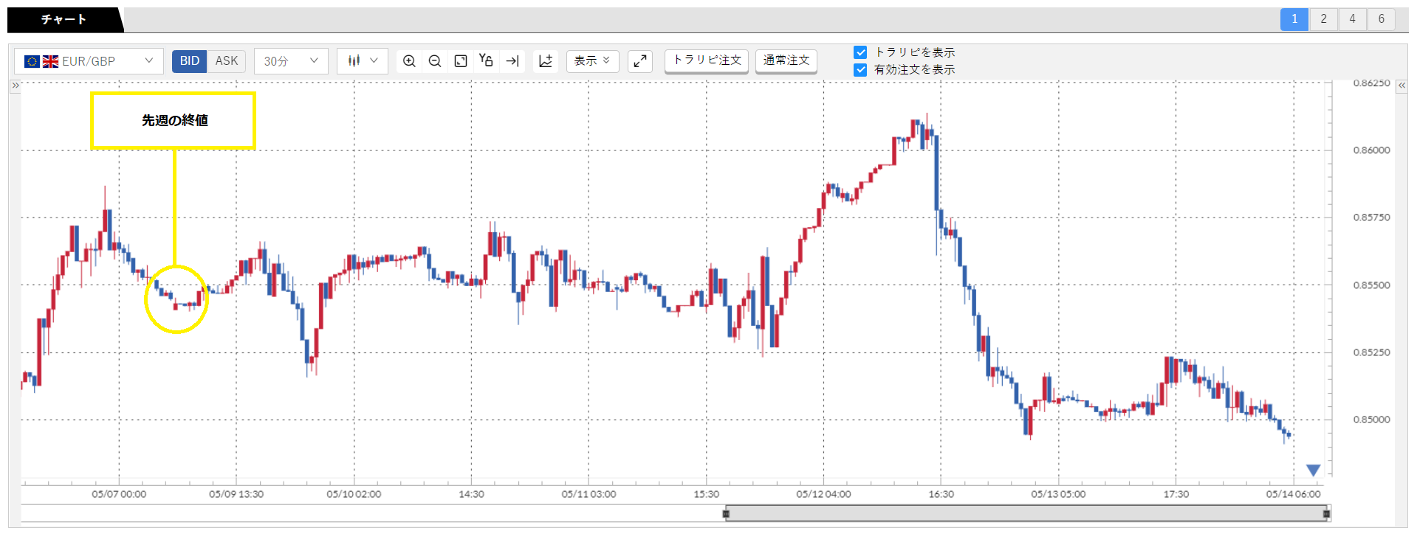Click the 通常注文 button
Image resolution: width=1417 pixels, height=536 pixels.
tap(786, 60)
